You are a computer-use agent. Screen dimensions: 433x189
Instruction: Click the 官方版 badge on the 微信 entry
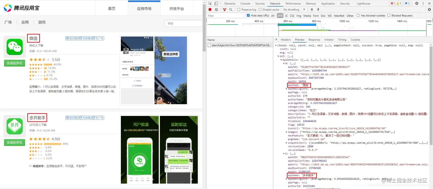pos(72,38)
